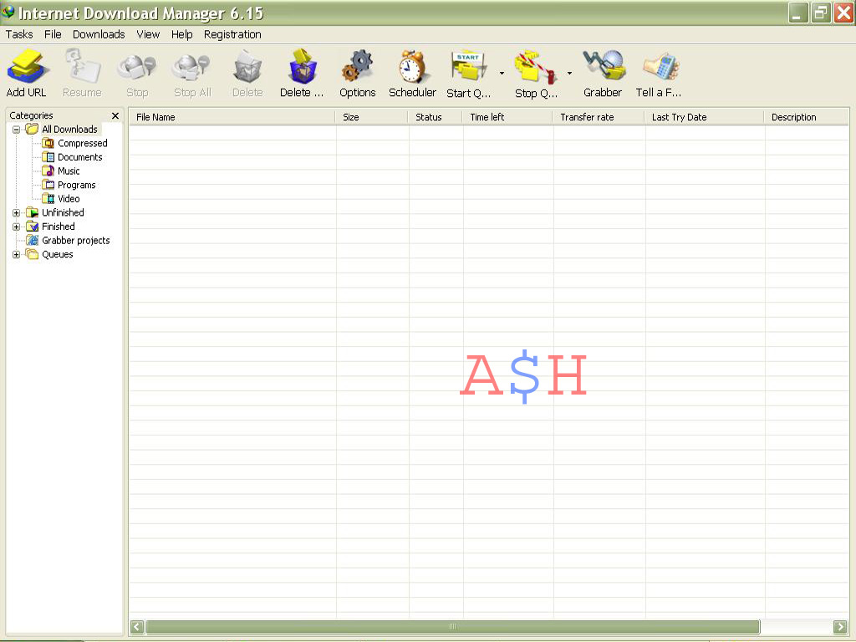
Task: Open the View menu
Action: (x=148, y=34)
